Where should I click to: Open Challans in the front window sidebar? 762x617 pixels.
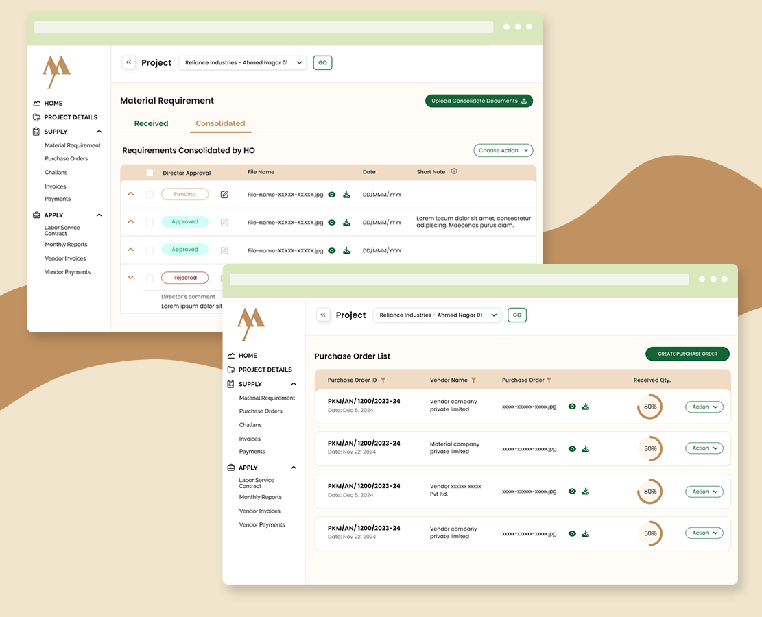click(250, 425)
